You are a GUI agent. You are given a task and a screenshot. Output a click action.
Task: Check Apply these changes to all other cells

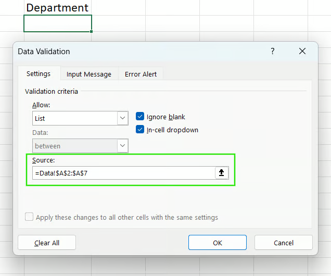[29, 217]
